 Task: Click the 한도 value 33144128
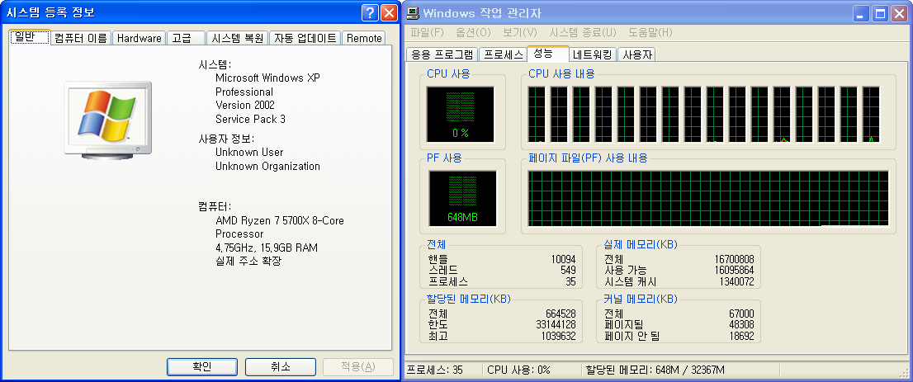pos(556,324)
